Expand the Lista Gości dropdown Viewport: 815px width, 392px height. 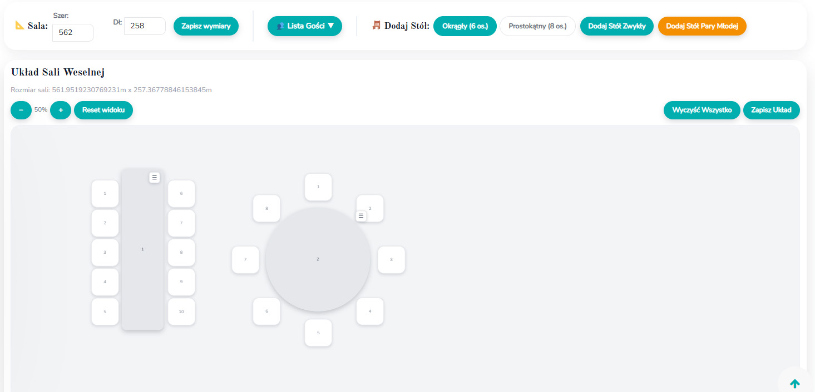[x=305, y=26]
